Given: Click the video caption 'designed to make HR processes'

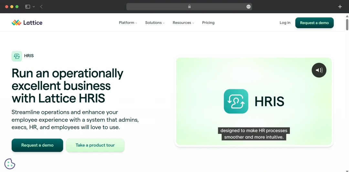Looking at the screenshot, I should coord(254,130).
